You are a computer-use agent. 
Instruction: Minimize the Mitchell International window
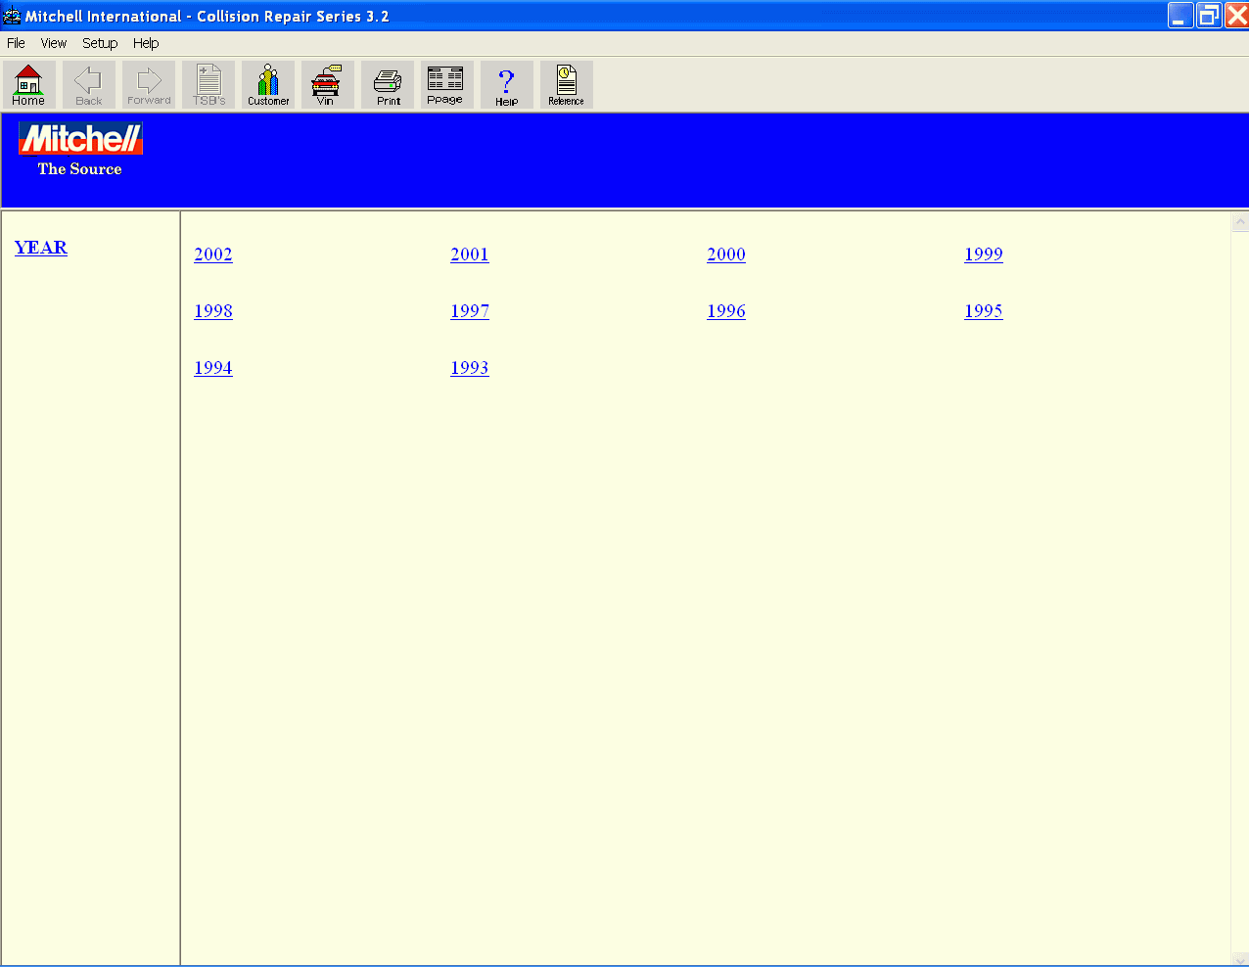pos(1180,16)
